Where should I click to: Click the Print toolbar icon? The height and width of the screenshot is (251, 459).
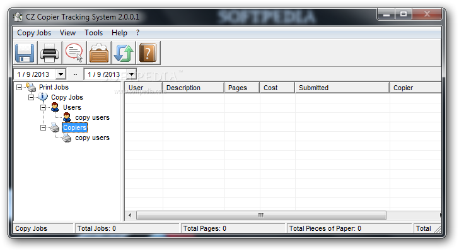[49, 53]
